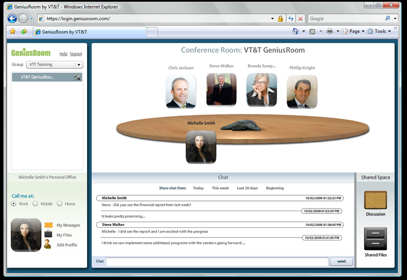Viewport: 407px width, 280px height.
Task: Open the Discussion corkboard icon
Action: click(375, 200)
